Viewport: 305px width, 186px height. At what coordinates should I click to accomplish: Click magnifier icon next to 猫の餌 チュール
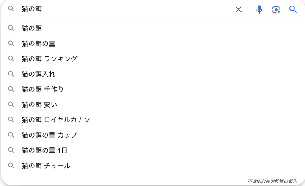[11, 166]
